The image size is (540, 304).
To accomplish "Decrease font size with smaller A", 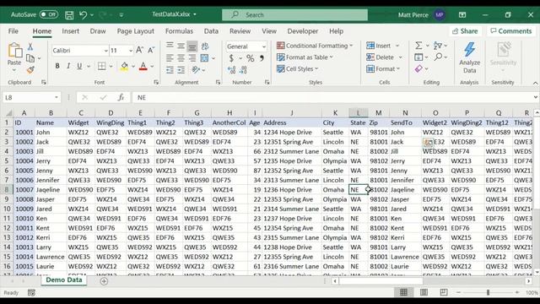I will [x=151, y=51].
